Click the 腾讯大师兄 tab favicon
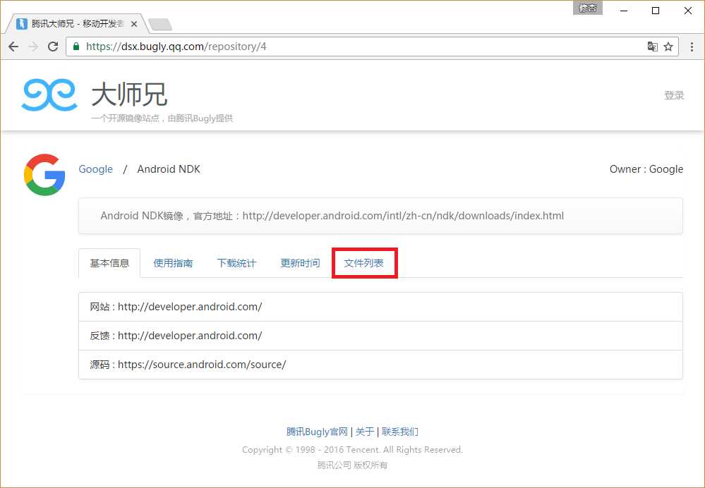The width and height of the screenshot is (705, 488). tap(22, 23)
